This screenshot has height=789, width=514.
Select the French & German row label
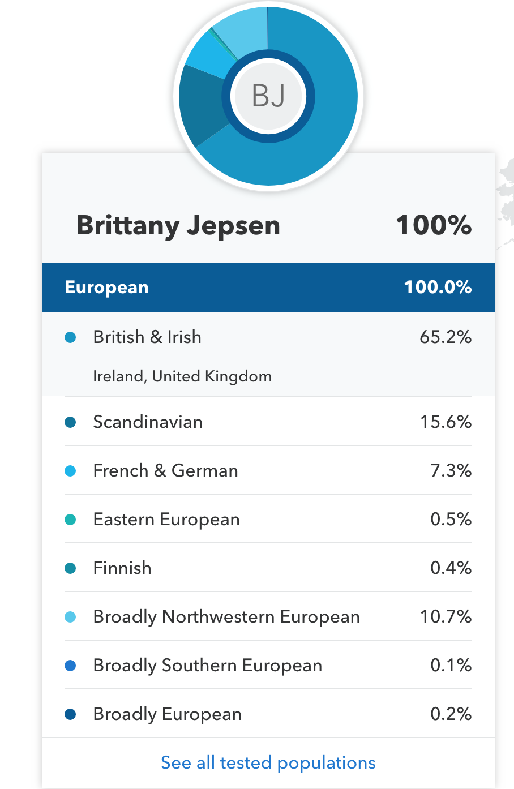coord(165,471)
